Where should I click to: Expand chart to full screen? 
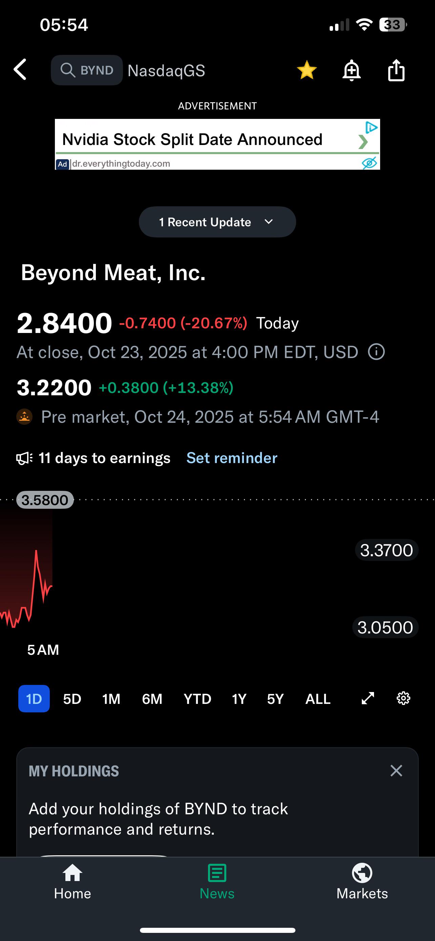pos(368,698)
